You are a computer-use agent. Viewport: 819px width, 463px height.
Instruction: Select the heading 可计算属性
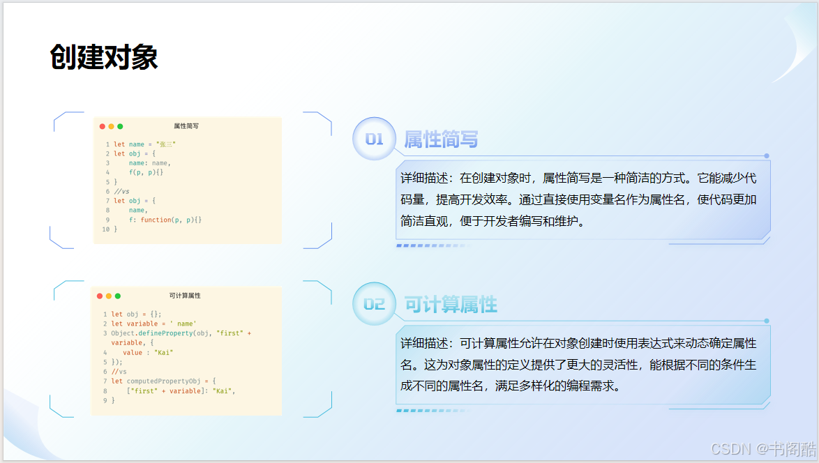click(451, 304)
